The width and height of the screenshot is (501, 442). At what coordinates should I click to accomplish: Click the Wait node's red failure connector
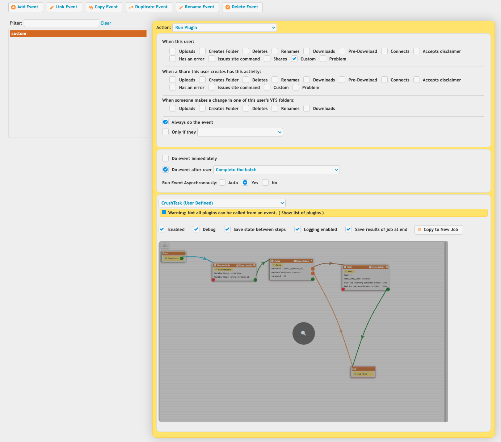point(343,289)
